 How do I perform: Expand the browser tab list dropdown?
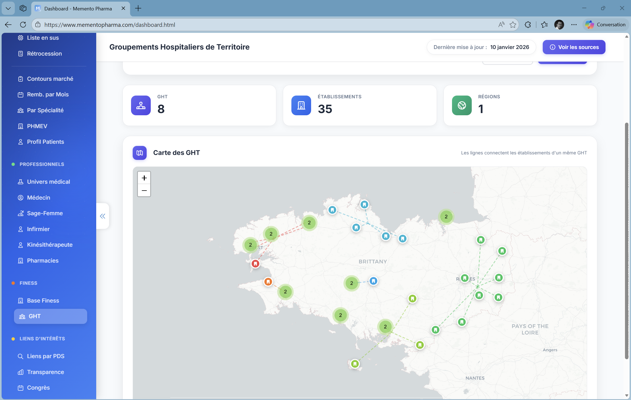pos(8,8)
